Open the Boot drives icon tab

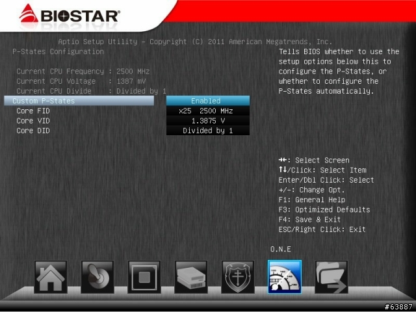[191, 277]
